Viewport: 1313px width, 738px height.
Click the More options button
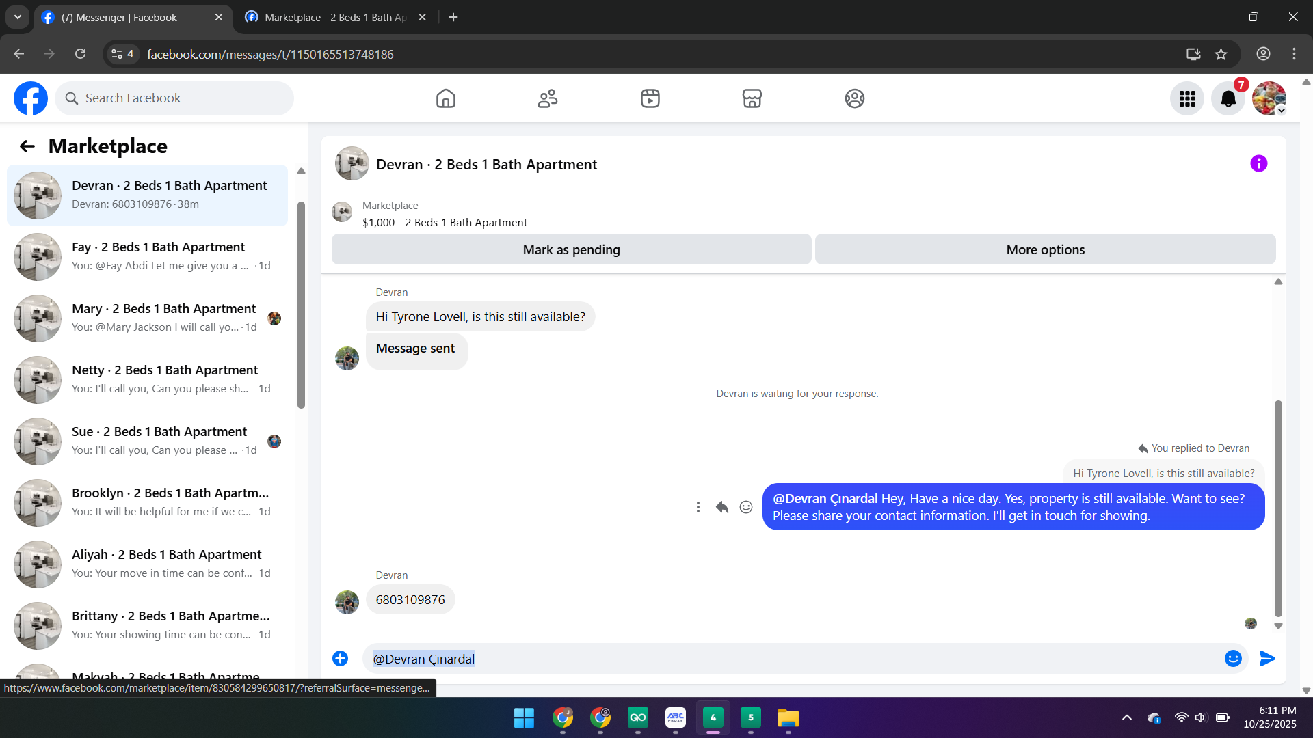click(x=1045, y=249)
